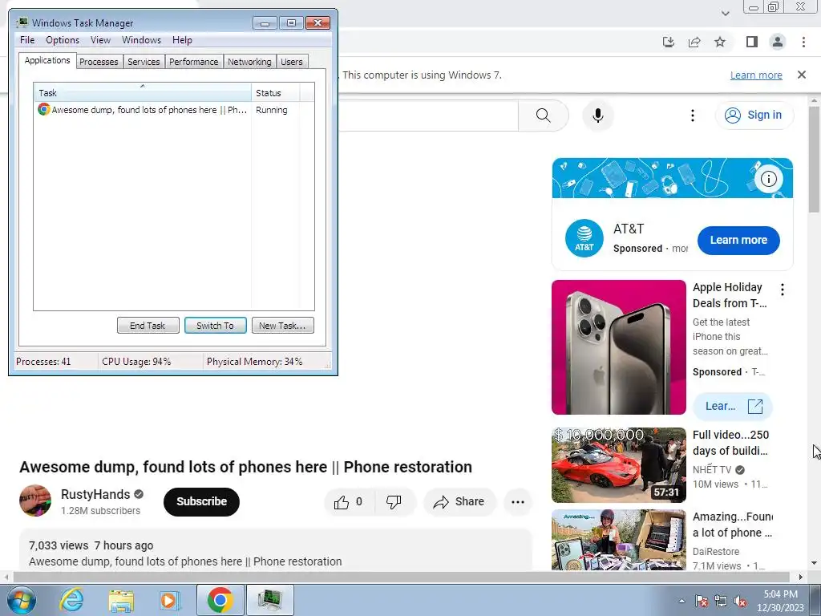821x616 pixels.
Task: Open ad info icon on AT&T banner
Action: tap(768, 179)
